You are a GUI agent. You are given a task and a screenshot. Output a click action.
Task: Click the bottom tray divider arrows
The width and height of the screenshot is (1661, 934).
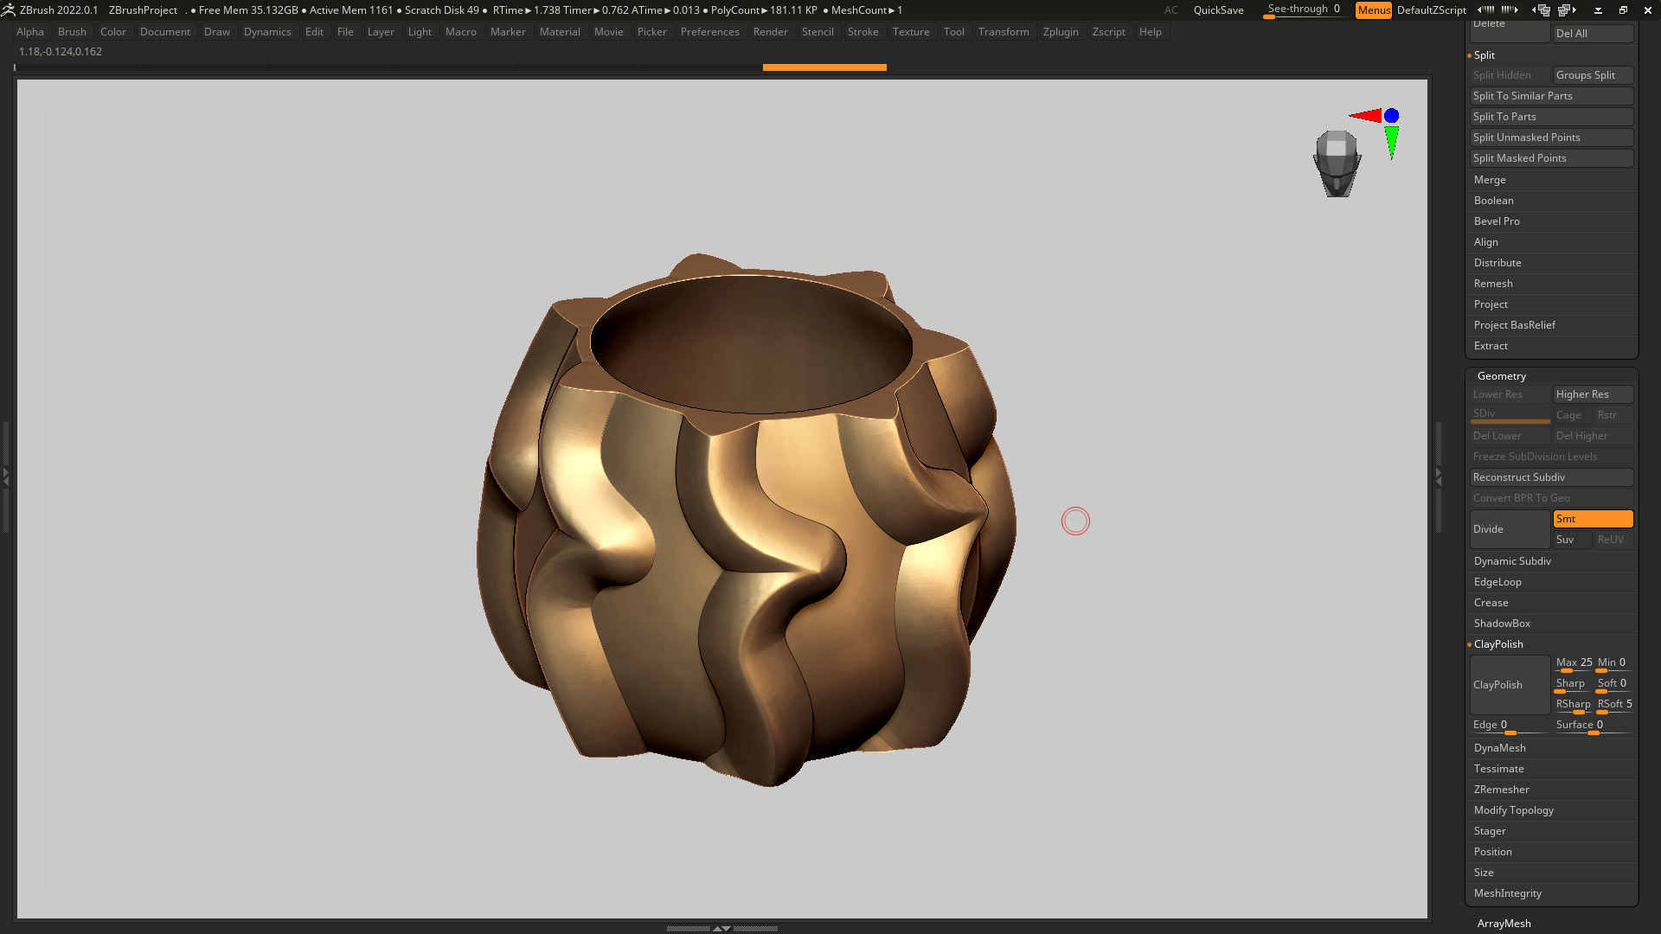(x=721, y=928)
